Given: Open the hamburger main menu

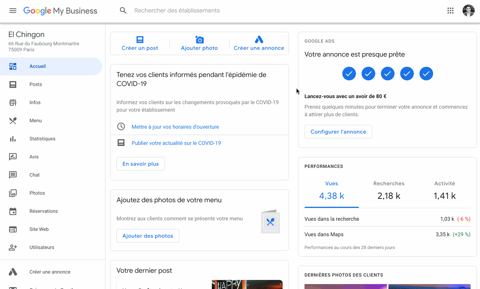Looking at the screenshot, I should point(13,11).
